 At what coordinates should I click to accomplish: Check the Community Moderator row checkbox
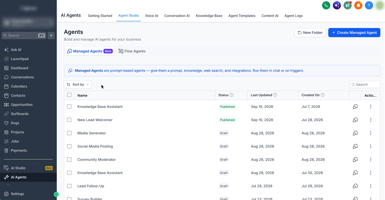coord(69,160)
